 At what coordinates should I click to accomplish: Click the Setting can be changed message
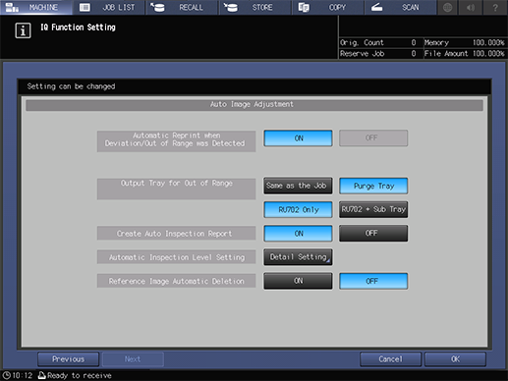pyautogui.click(x=71, y=86)
